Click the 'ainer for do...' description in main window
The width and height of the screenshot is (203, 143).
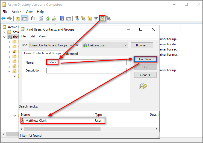click(169, 44)
